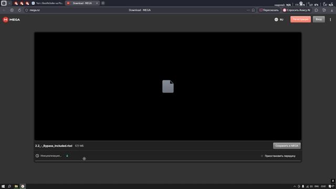Image resolution: width=336 pixels, height=189 pixels.
Task: Open the second pinned tab
Action: (22, 3)
